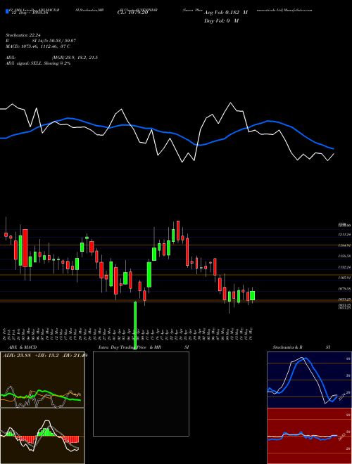Click the blue 12 Day SMA legend square
Image resolution: width=352 pixels, height=464 pixels.
(x=7, y=12)
